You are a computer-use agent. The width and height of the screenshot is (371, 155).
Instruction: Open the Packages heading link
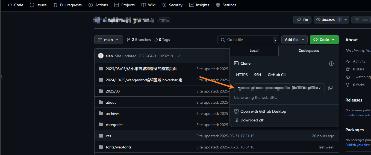pos(355,130)
